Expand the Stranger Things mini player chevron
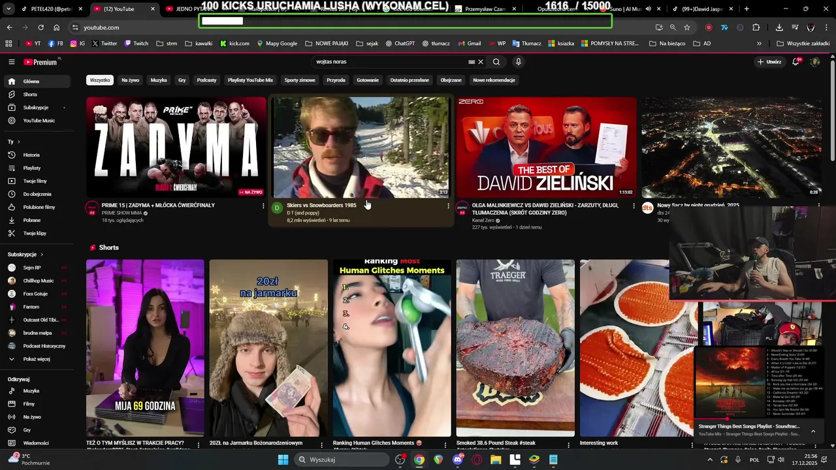836x470 pixels. pos(813,431)
